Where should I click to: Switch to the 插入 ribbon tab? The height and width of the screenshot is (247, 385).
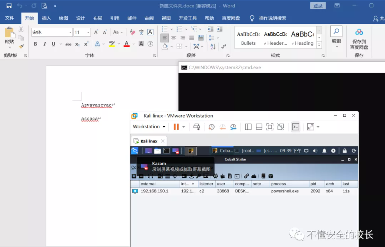click(46, 18)
